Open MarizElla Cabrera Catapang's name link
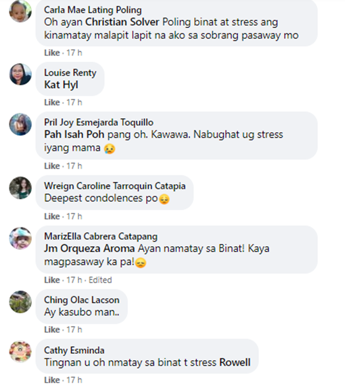Viewport: 345px width, 387px height. [x=101, y=236]
